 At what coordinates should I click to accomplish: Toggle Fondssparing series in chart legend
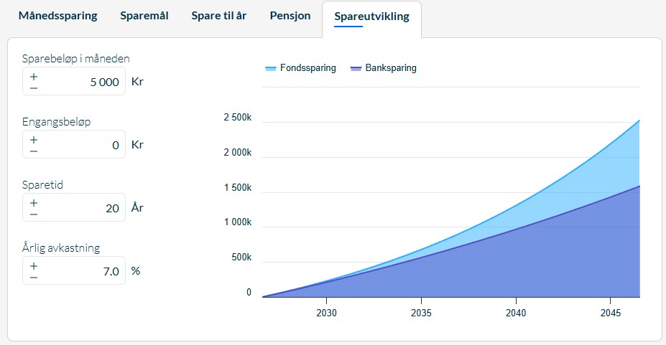(300, 68)
